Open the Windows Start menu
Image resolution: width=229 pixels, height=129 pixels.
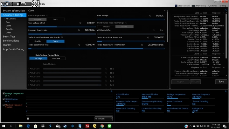[x=3, y=126]
